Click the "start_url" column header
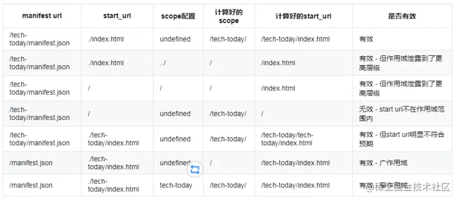This screenshot has height=200, width=458. (x=117, y=16)
